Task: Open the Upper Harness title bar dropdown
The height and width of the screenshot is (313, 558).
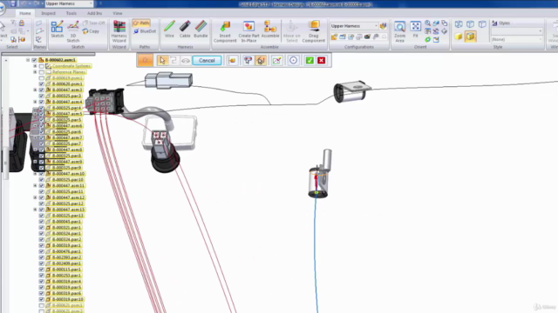Action: pos(69,3)
